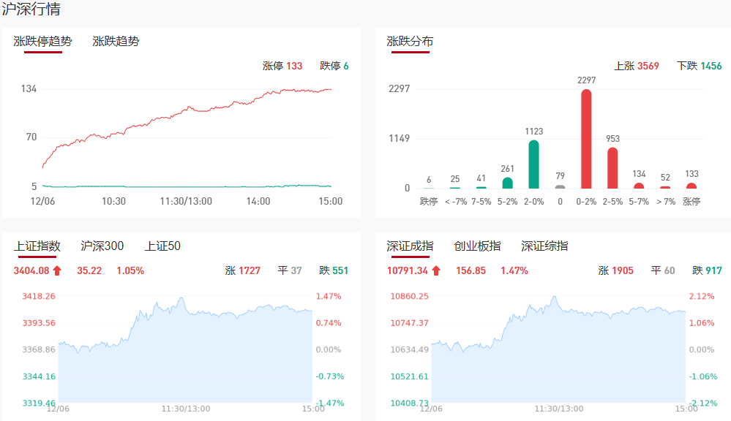Click the 沪深行情 page title
Viewport: 731px width, 421px height.
tap(31, 10)
